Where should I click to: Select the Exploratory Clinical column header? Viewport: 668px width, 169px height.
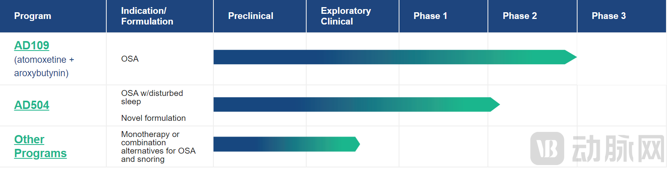pyautogui.click(x=346, y=16)
